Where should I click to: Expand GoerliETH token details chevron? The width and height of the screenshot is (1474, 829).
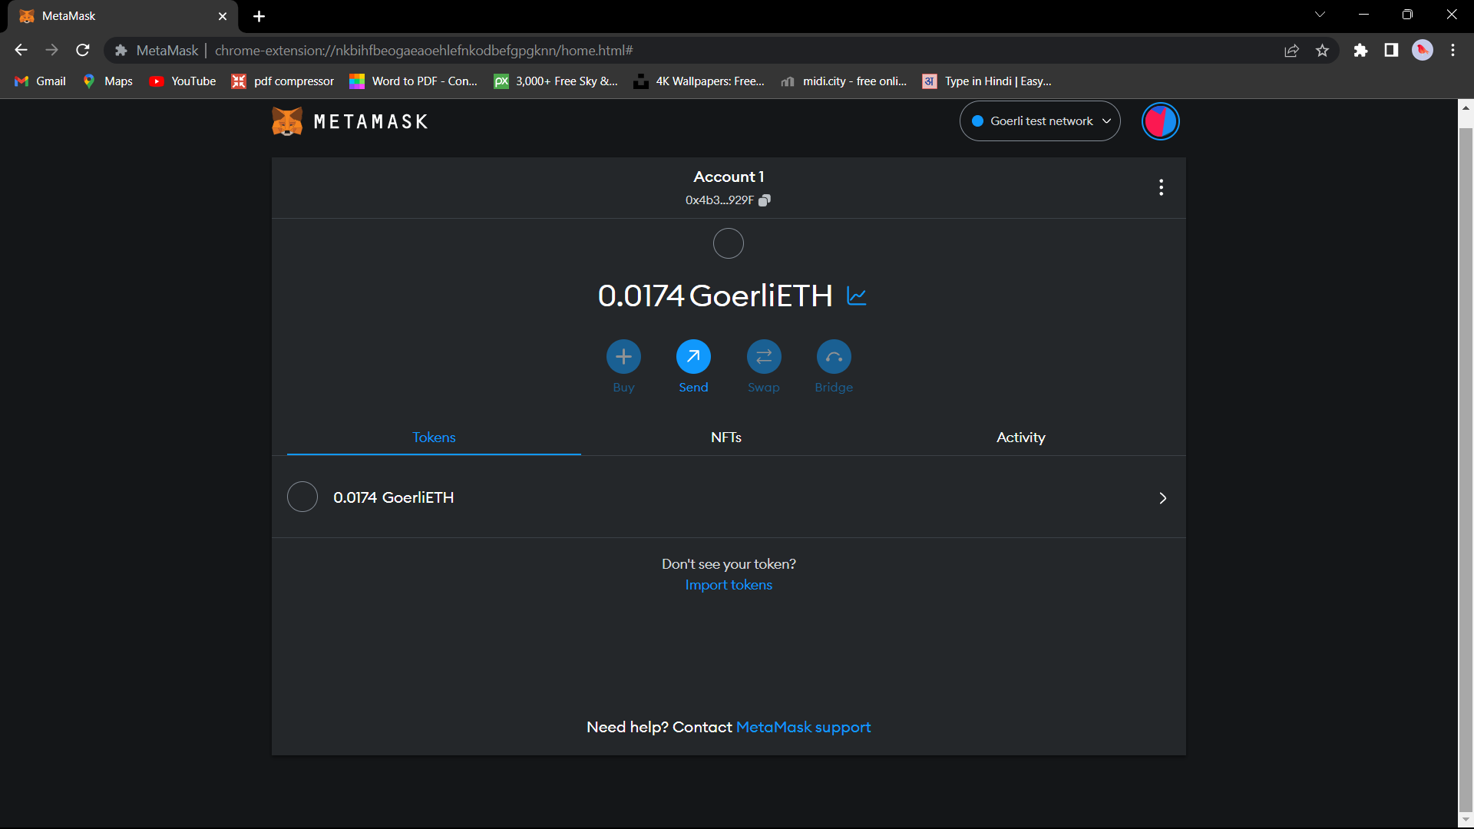click(1162, 497)
